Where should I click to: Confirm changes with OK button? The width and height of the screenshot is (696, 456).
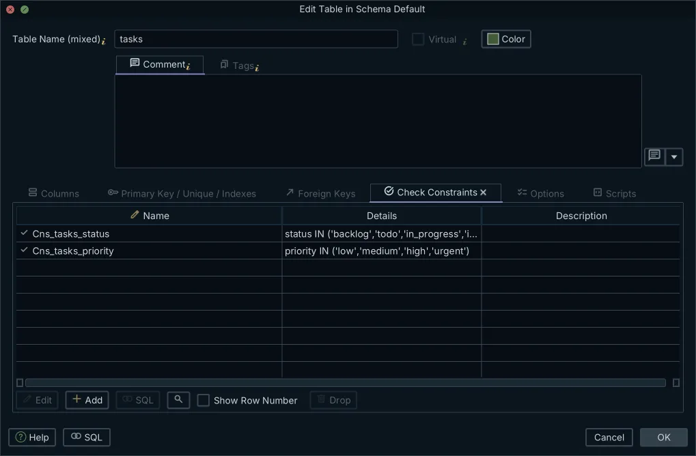click(664, 438)
